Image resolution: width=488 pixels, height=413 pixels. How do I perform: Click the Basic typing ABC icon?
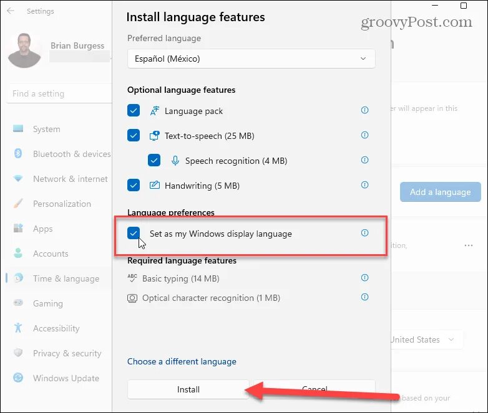pyautogui.click(x=132, y=278)
